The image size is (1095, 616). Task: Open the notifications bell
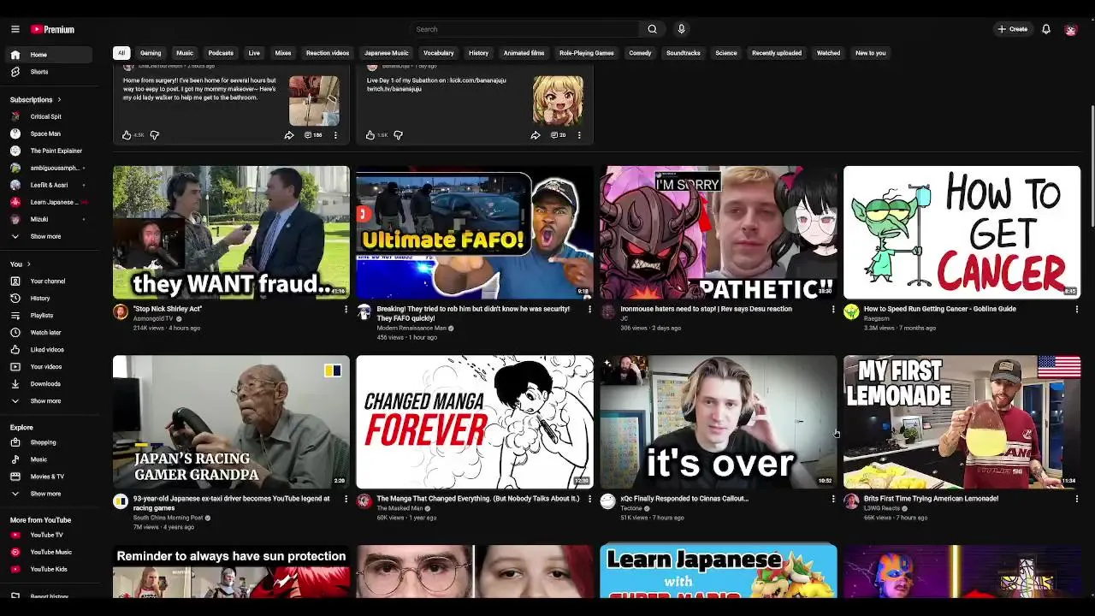[1045, 29]
